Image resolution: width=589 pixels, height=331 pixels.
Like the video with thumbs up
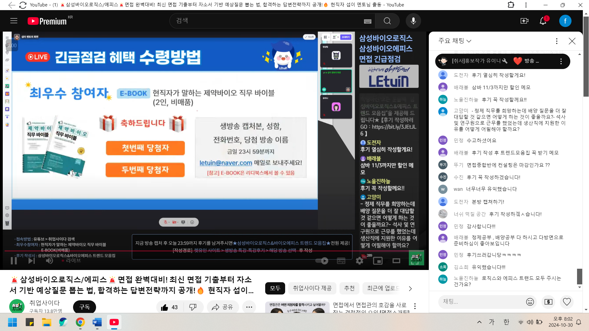[165, 307]
